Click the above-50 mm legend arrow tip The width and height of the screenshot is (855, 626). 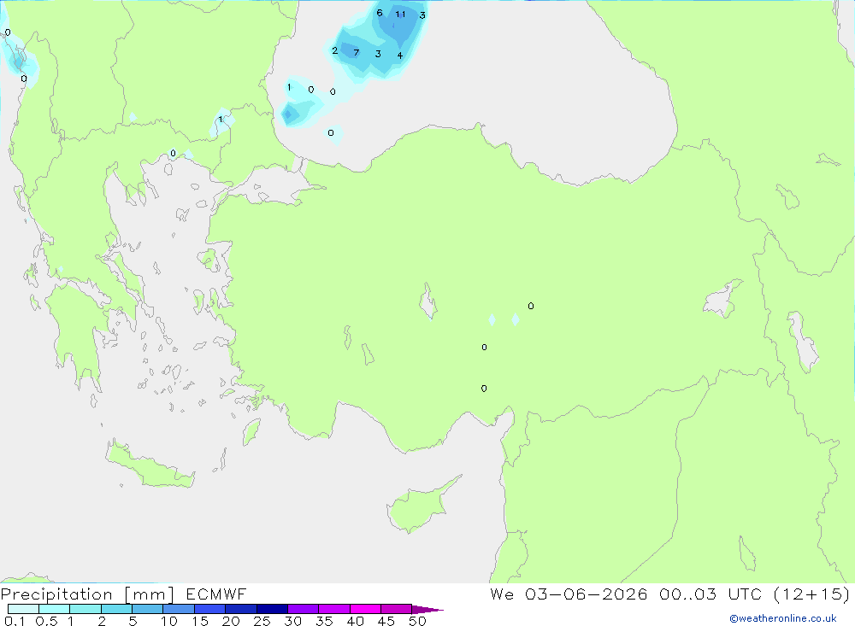pos(427,610)
